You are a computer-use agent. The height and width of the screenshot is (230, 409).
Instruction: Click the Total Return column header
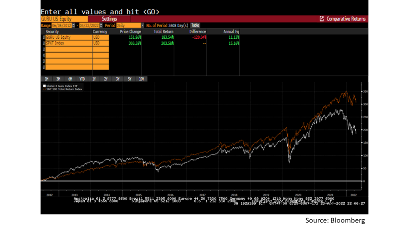(163, 32)
